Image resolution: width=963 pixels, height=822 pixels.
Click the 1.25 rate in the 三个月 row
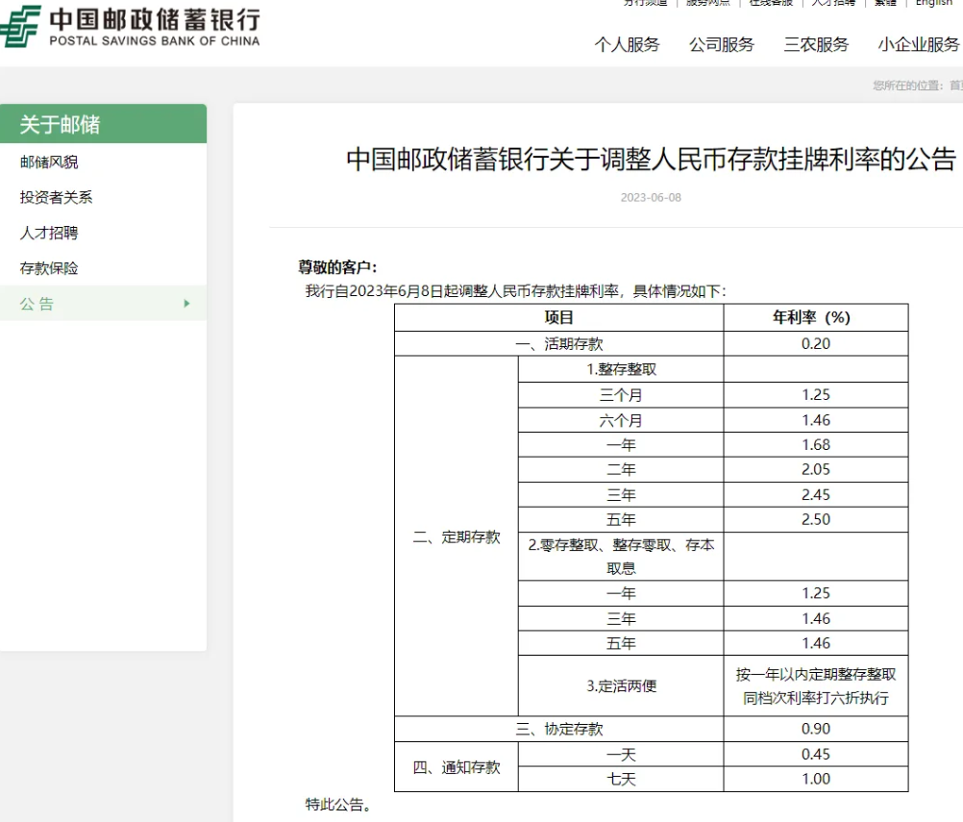coord(816,395)
